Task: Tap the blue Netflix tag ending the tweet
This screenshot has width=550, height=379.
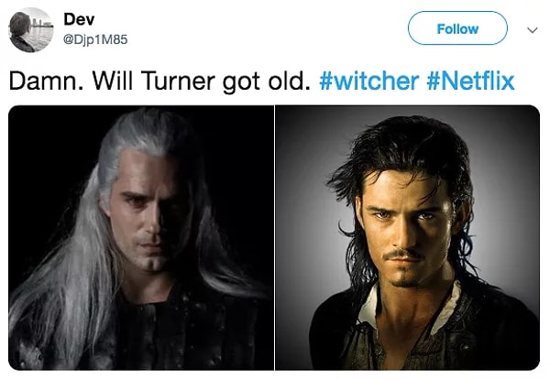Action: pyautogui.click(x=471, y=81)
